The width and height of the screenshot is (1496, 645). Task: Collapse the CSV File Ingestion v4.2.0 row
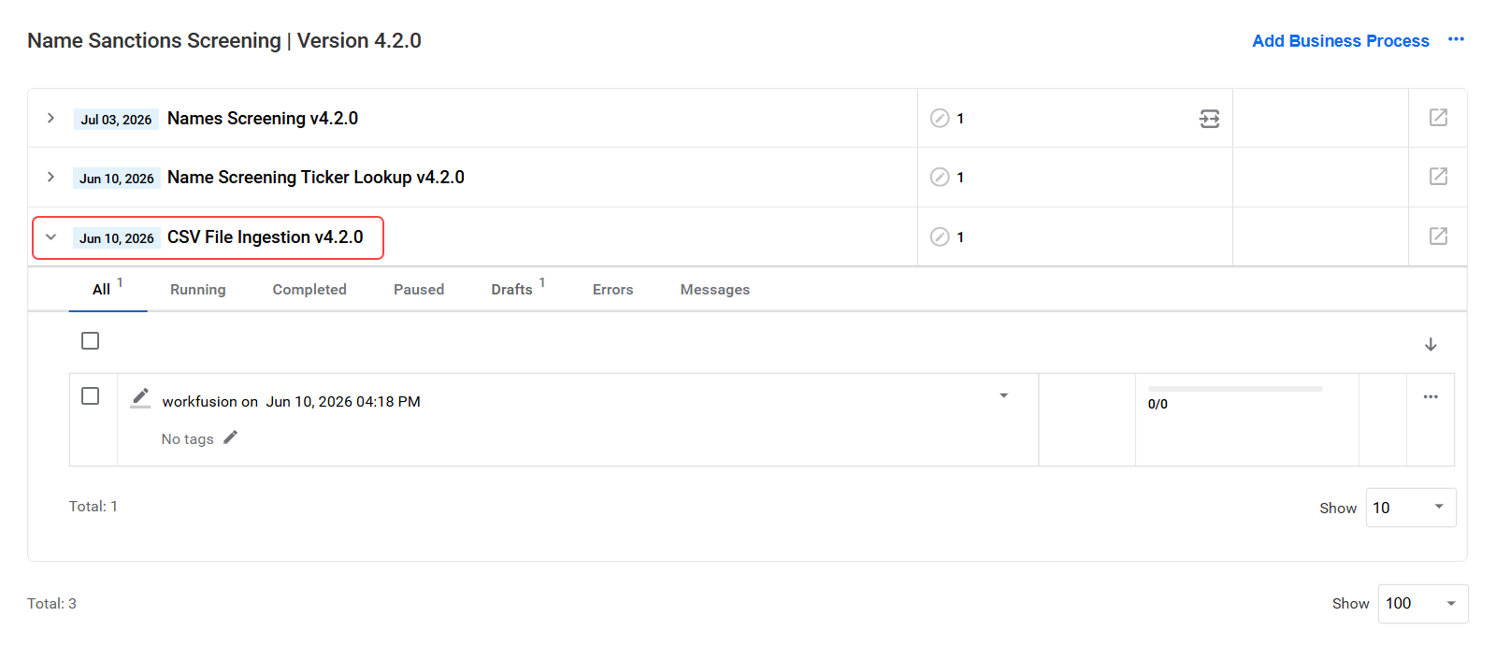[x=50, y=236]
